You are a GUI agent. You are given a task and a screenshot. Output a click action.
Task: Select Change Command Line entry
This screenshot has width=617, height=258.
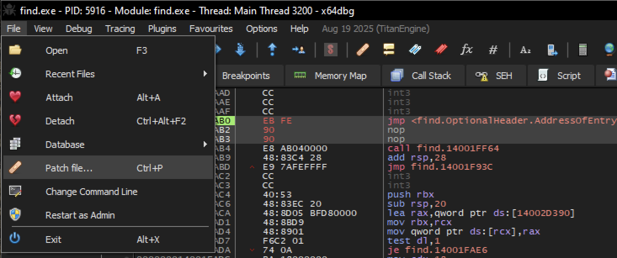pyautogui.click(x=108, y=192)
